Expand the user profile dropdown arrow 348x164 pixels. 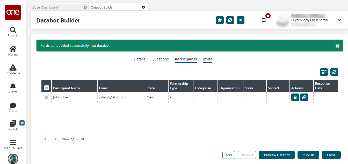pyautogui.click(x=339, y=20)
